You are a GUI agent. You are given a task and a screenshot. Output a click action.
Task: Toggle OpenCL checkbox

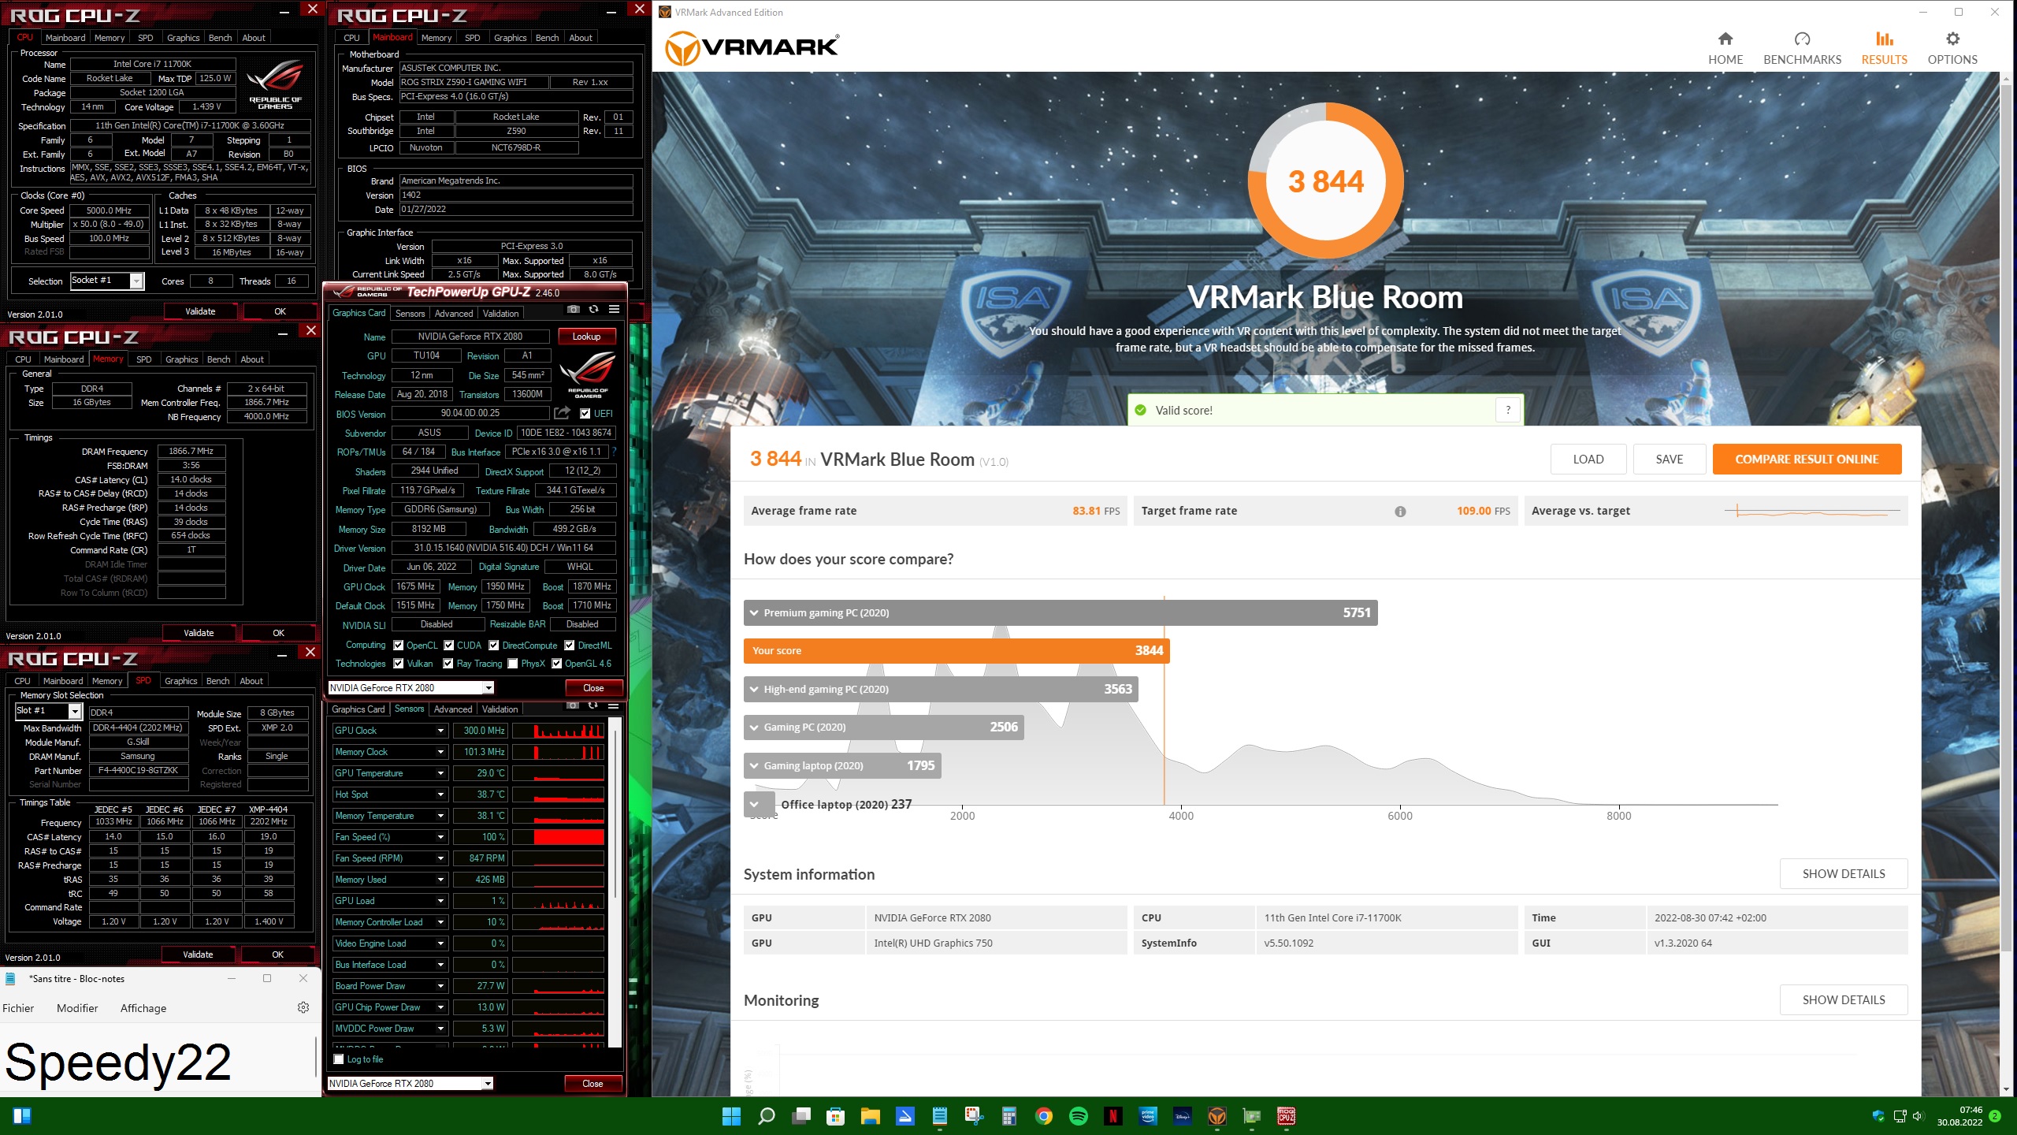[x=398, y=646]
